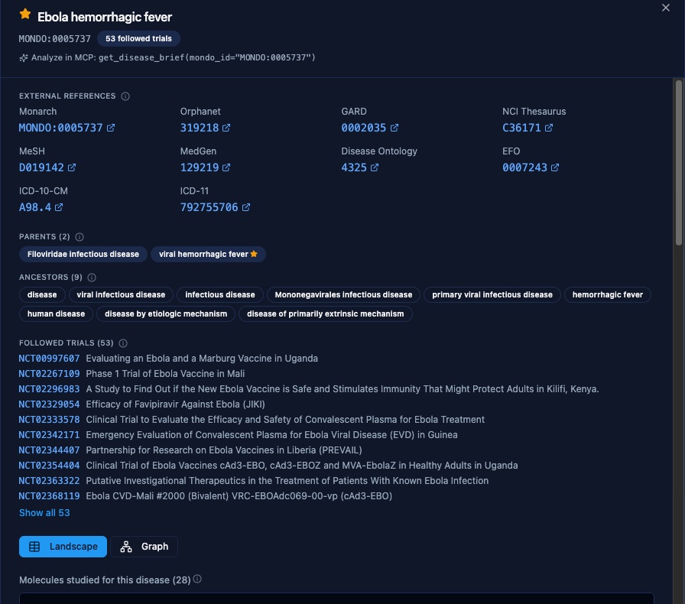Open trial NCT00997607
This screenshot has height=604, width=685.
[x=49, y=359]
